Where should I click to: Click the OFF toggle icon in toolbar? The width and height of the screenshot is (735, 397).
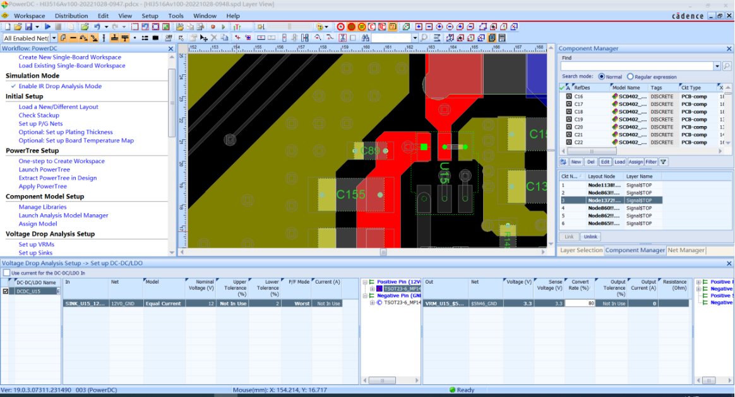pyautogui.click(x=169, y=38)
